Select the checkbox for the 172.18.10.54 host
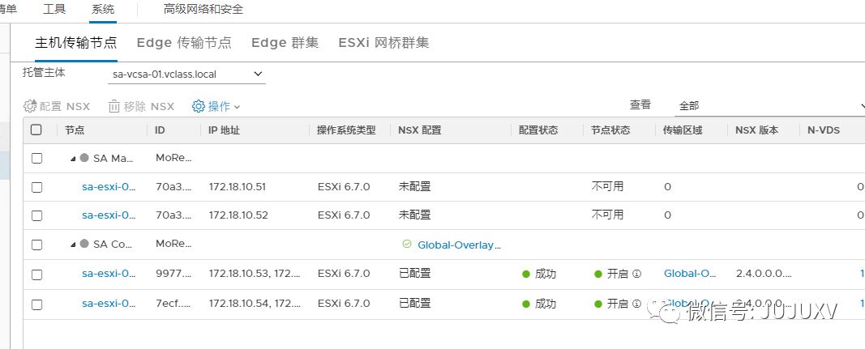The width and height of the screenshot is (865, 349). 36,304
